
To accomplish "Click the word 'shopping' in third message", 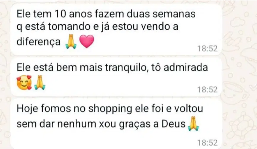I will [x=110, y=109].
